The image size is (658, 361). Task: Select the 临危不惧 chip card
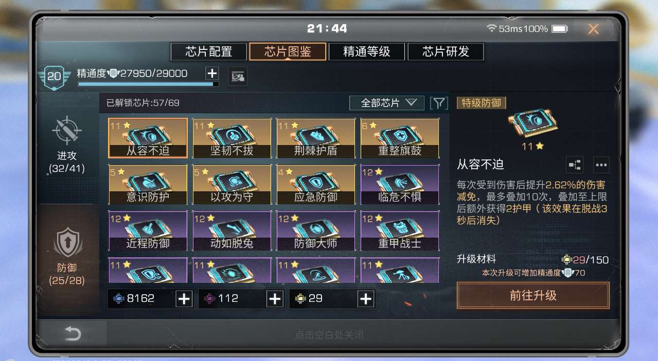click(400, 184)
